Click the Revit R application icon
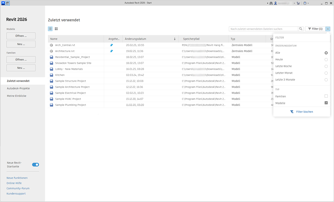 pos(3,3)
